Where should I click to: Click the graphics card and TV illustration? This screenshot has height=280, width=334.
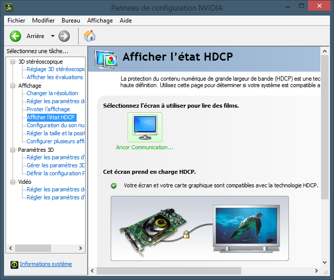click(200, 228)
